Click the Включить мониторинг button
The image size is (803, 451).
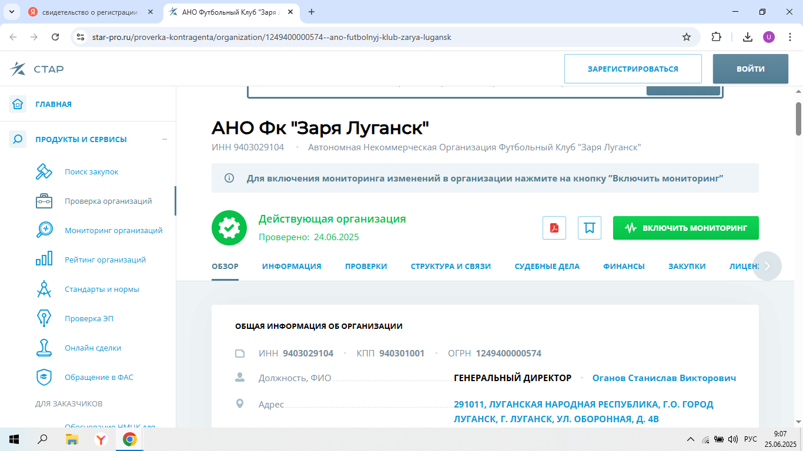686,228
